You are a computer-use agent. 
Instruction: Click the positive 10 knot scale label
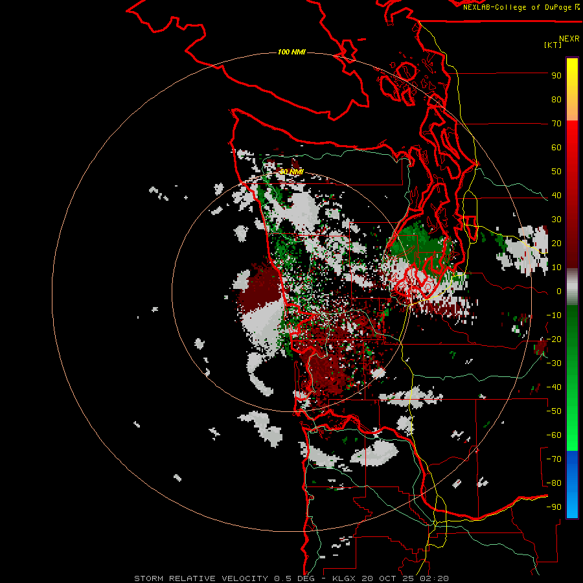[556, 268]
